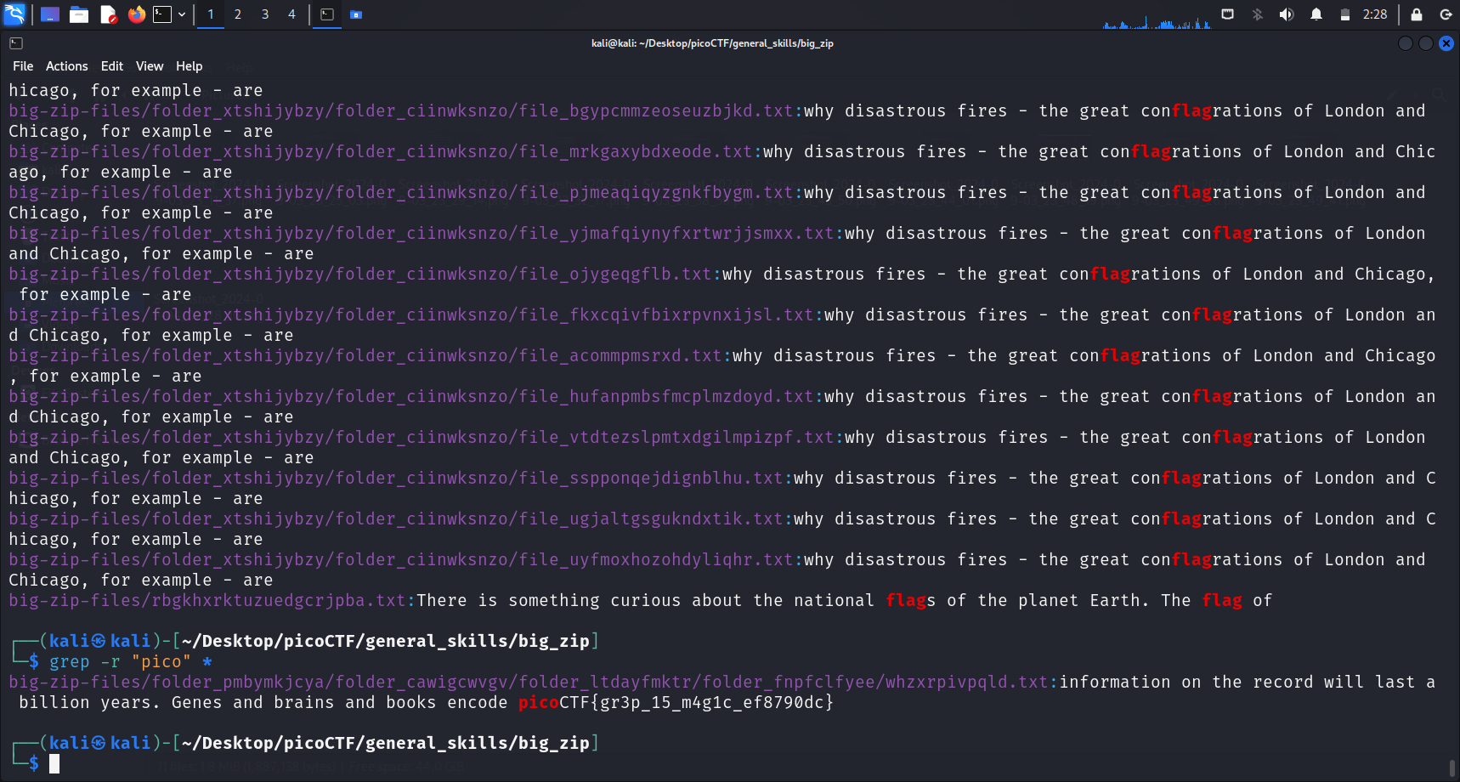Click the wired network connection icon
This screenshot has height=782, width=1460.
[1227, 14]
